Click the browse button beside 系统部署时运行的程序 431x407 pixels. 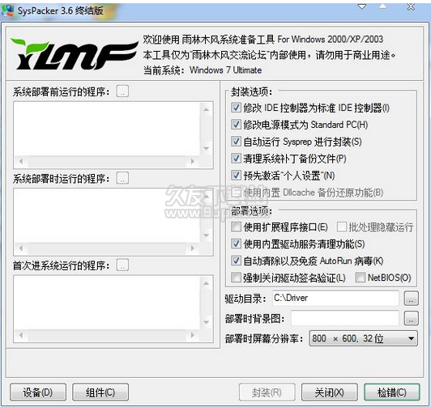[x=122, y=178]
